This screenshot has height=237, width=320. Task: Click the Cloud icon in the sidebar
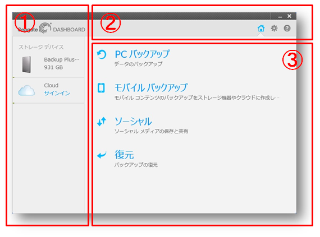(26, 90)
